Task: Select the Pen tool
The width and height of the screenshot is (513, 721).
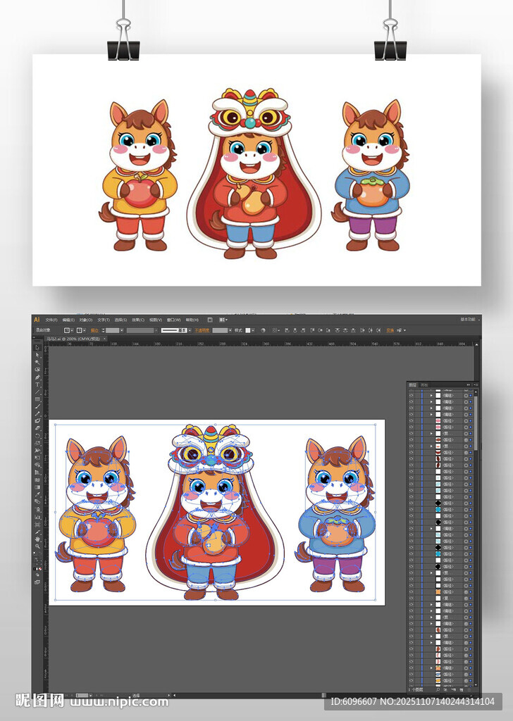Action: click(37, 377)
